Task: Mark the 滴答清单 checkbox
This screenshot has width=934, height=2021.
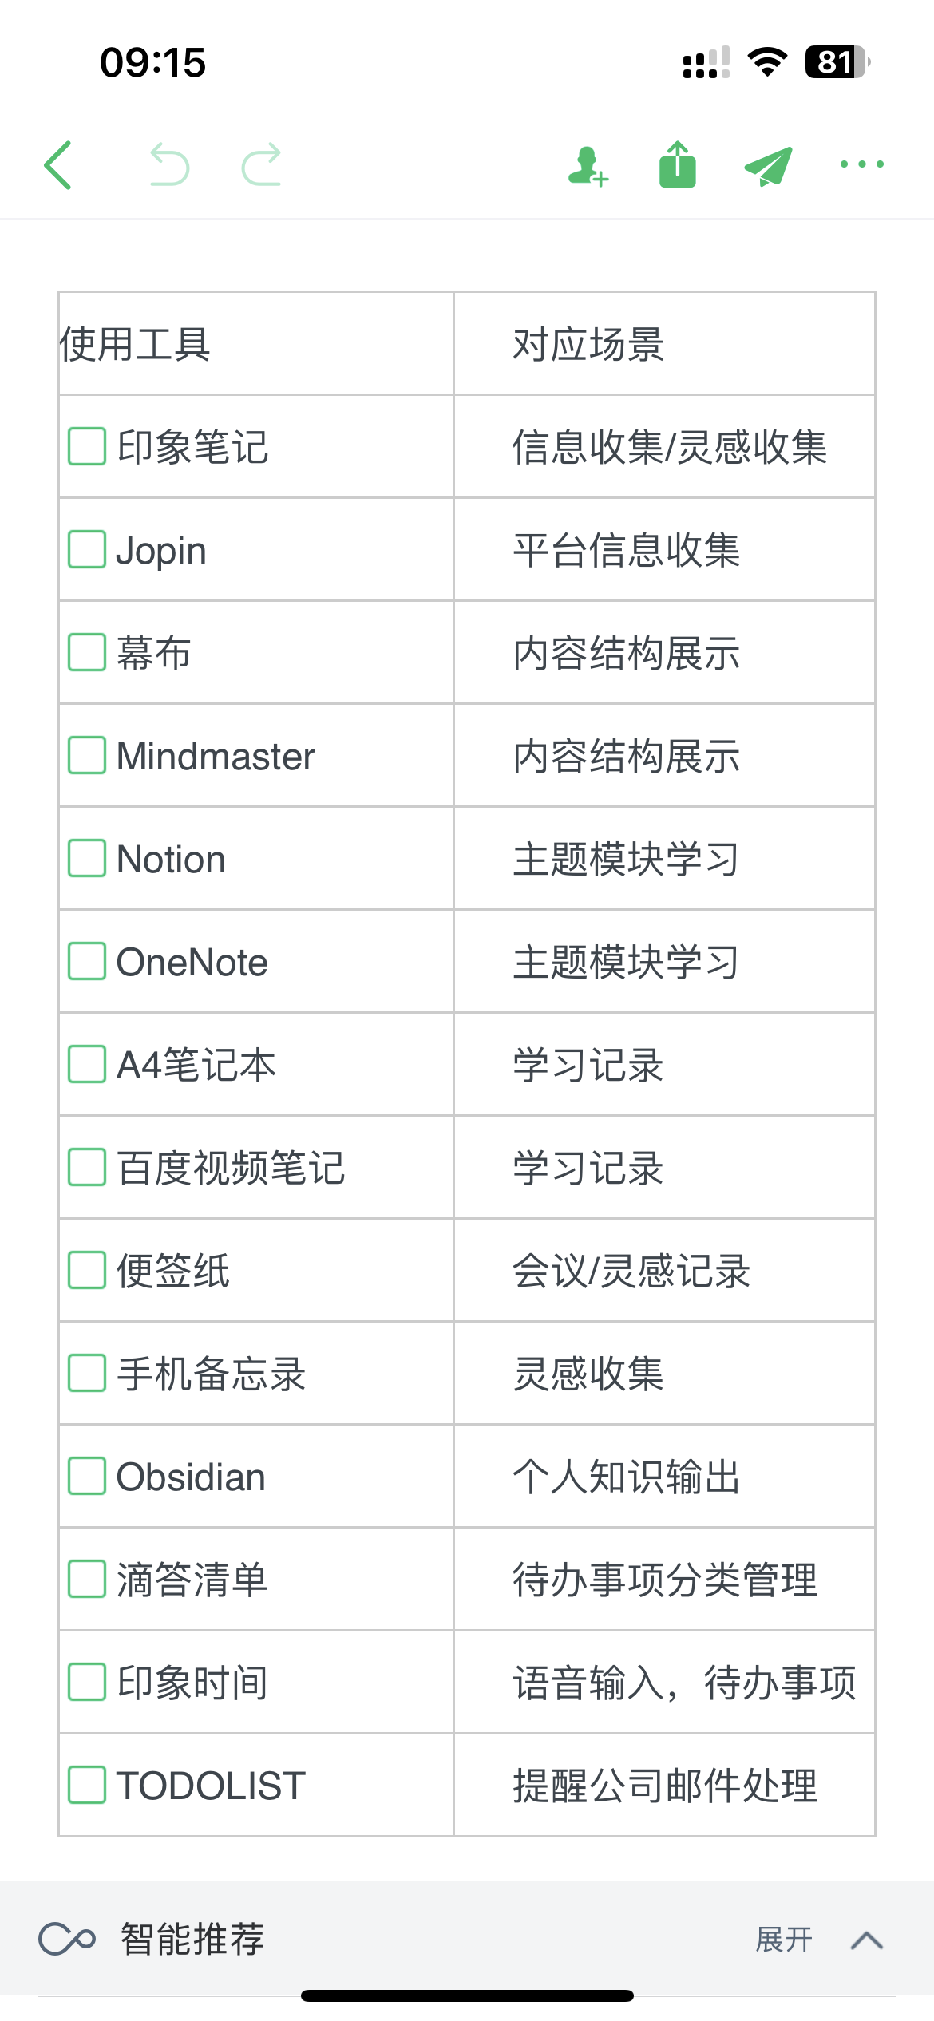Action: [87, 1579]
